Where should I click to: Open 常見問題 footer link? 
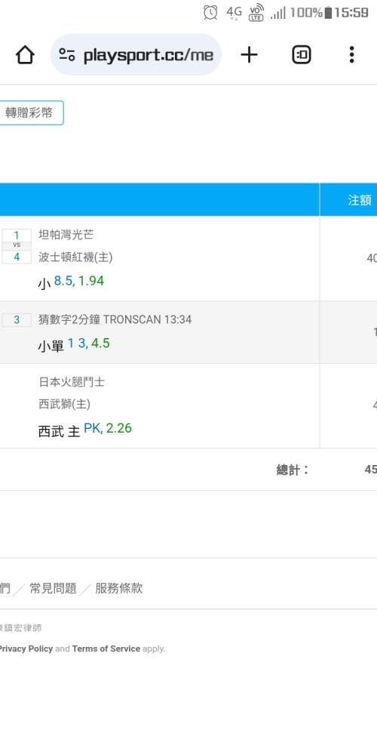(53, 588)
